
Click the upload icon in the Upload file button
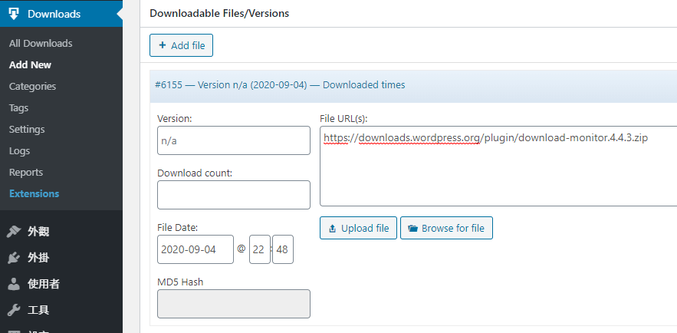point(332,229)
